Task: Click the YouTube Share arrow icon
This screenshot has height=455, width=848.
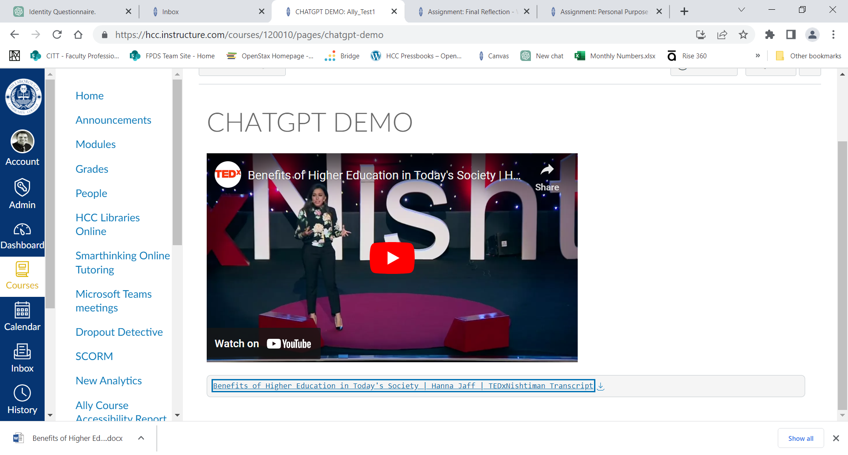Action: (x=547, y=170)
